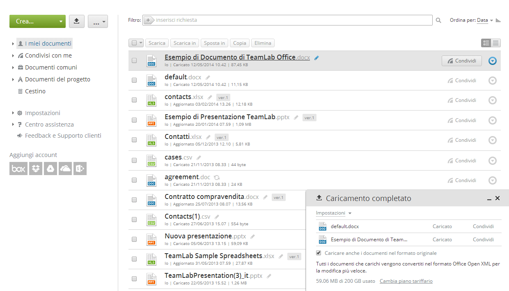Edit Nuova presentazione.pptx with pencil icon

tap(253, 237)
